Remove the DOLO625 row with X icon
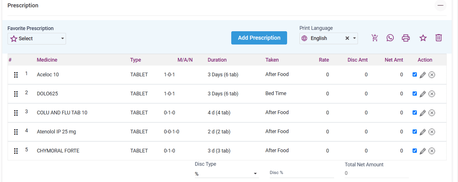The width and height of the screenshot is (458, 182). (432, 94)
